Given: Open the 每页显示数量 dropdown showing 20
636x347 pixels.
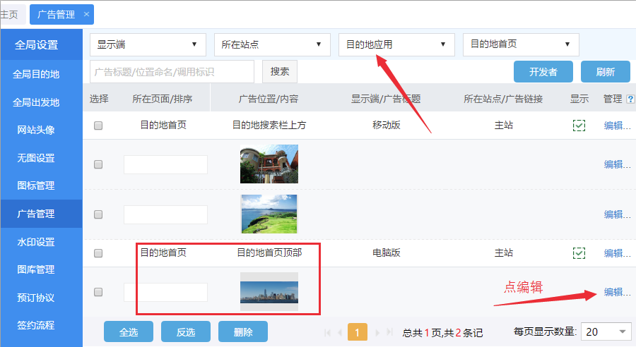Looking at the screenshot, I should [607, 331].
